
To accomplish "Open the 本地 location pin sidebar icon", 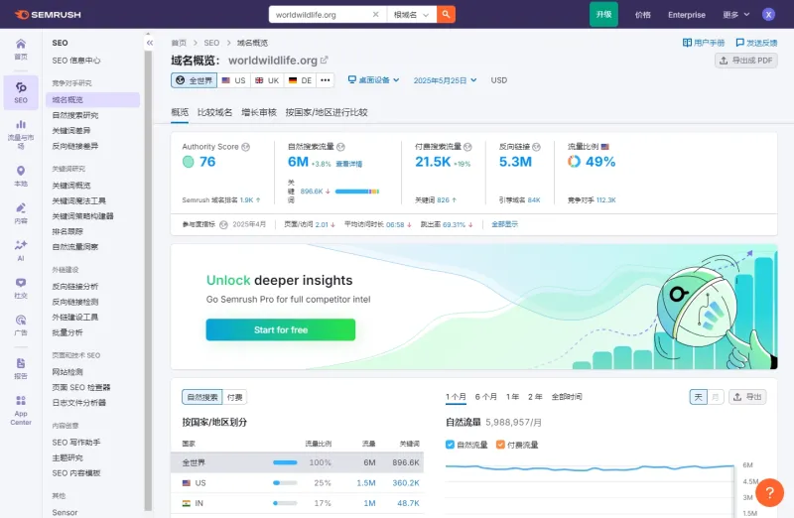I will tap(21, 176).
